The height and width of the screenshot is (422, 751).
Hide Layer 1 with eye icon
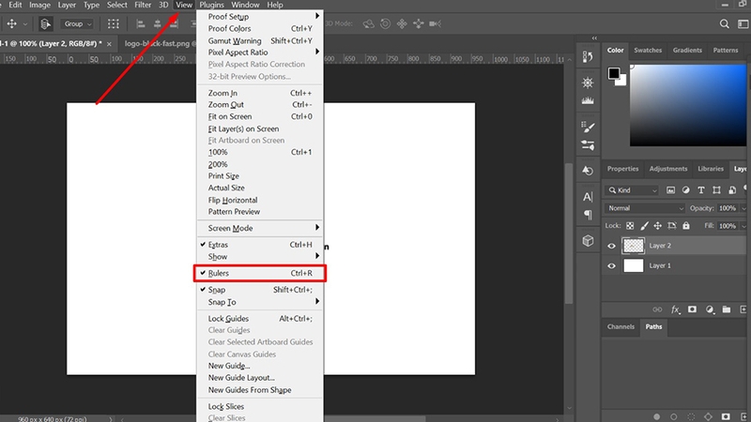(x=612, y=265)
